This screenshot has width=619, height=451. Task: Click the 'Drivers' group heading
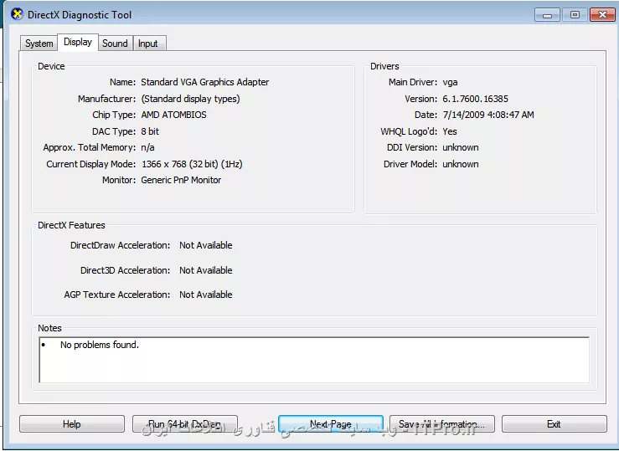pyautogui.click(x=384, y=66)
